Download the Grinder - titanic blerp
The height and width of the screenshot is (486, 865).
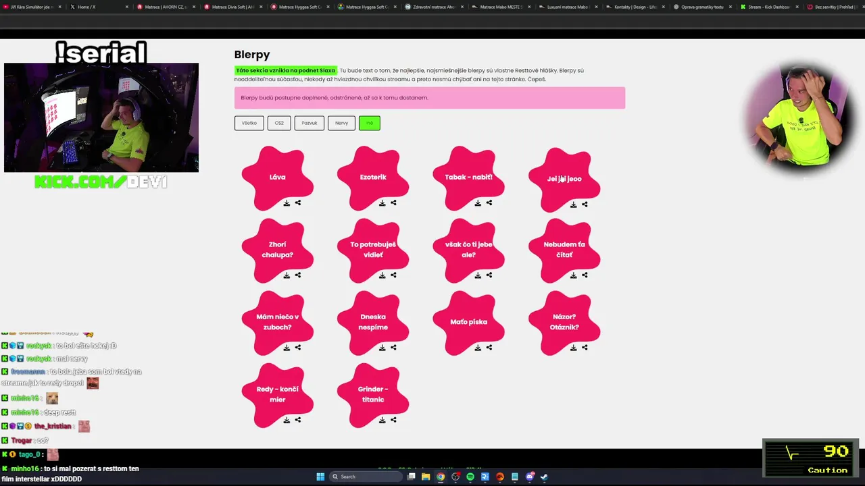[x=382, y=421]
